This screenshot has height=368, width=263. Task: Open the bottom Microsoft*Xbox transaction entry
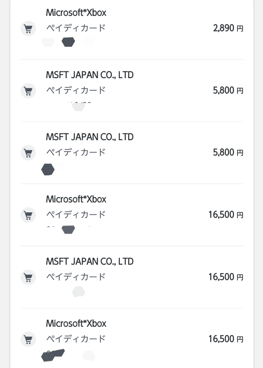[x=76, y=323]
